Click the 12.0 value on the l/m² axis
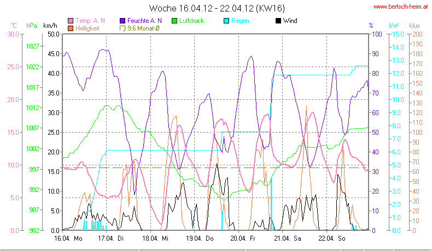This screenshot has width=432, height=251. pos(398,74)
